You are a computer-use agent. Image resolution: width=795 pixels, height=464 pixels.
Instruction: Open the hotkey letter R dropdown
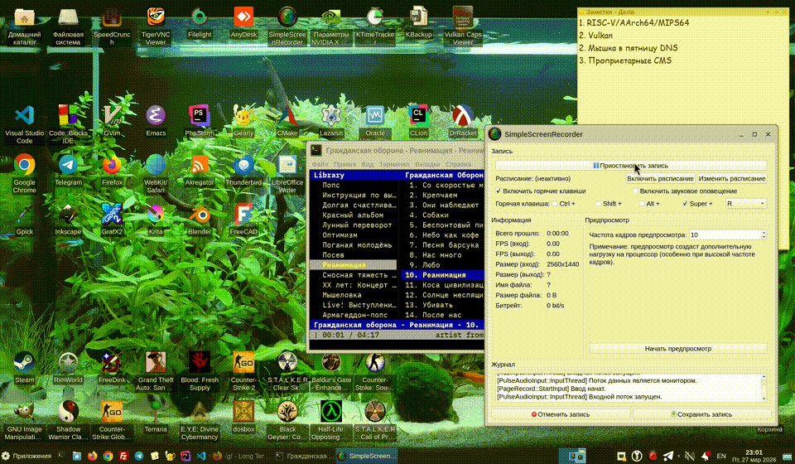[x=745, y=204]
